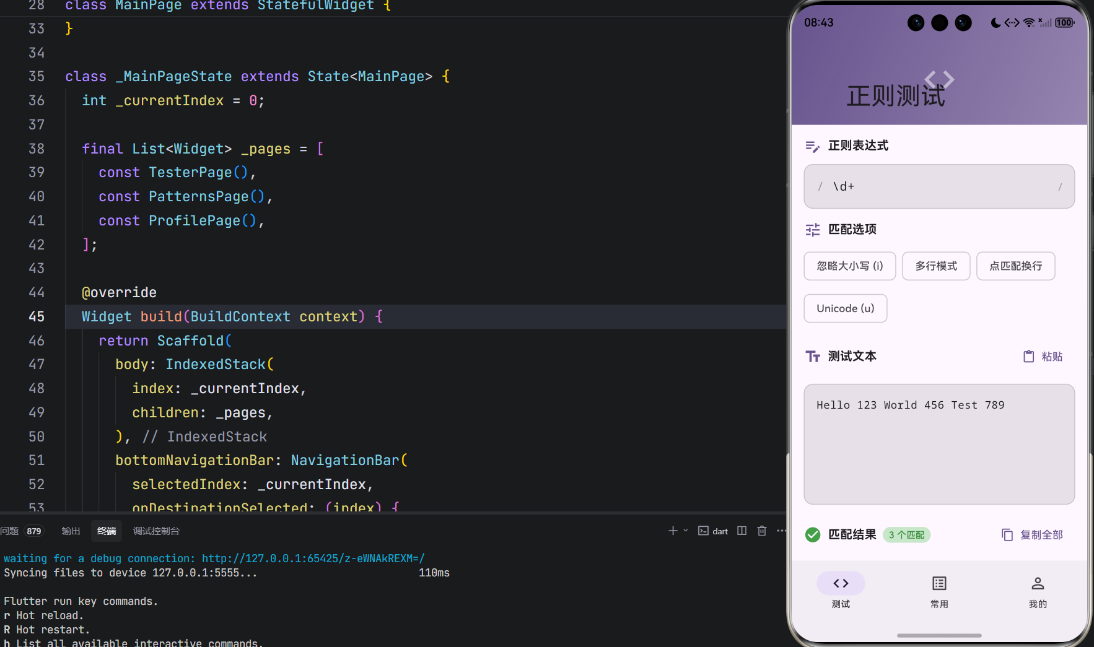Click the 正则表达式 edit-note icon
Screen dimensions: 1094x647
coord(813,146)
